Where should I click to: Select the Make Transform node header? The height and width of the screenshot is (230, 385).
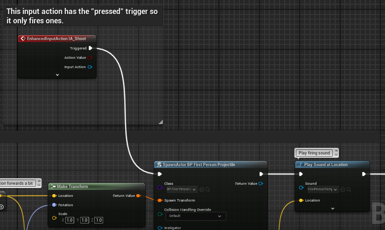click(97, 187)
